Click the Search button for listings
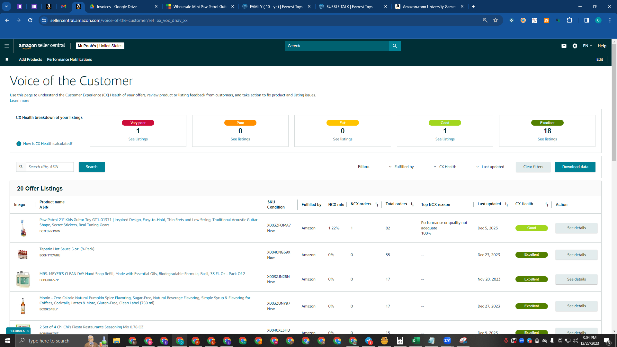Screen dimensions: 617x347 pos(92,167)
